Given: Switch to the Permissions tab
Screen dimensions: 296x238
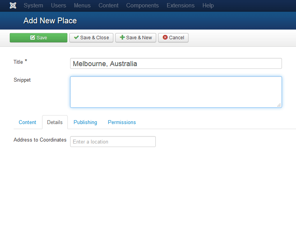Looking at the screenshot, I should (x=122, y=122).
